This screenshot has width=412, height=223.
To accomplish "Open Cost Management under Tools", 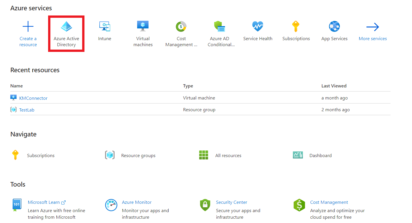I will click(x=329, y=202).
